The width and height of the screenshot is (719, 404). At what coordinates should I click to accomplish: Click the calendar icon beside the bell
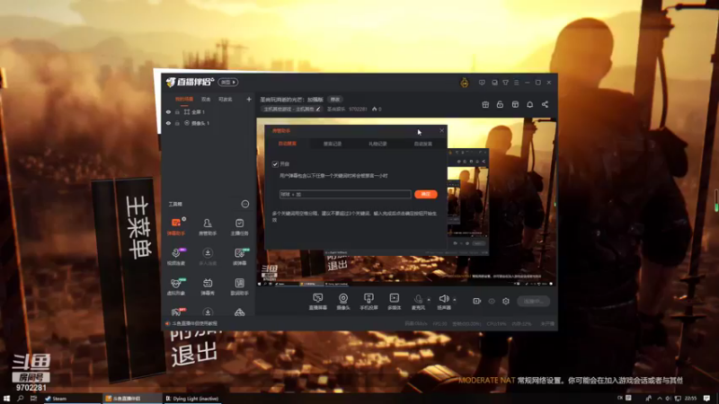(515, 104)
